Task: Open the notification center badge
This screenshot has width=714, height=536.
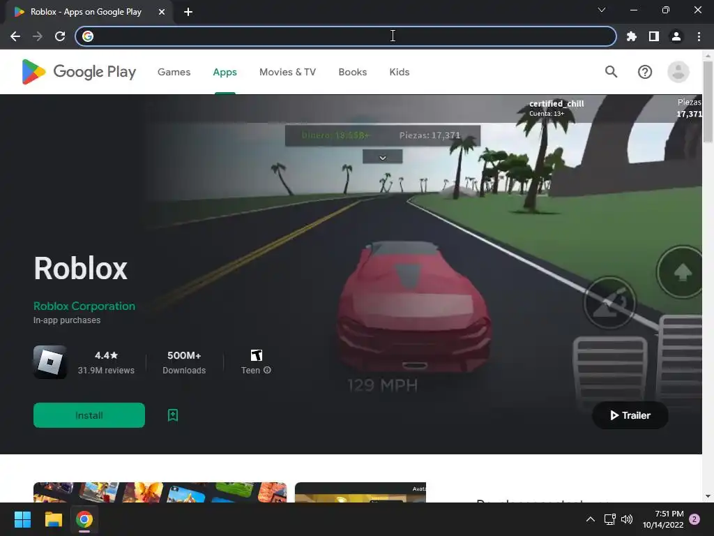Action: coord(694,519)
